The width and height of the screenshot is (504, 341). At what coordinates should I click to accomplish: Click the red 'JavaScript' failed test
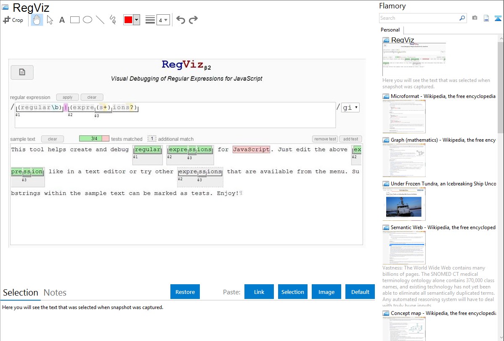(x=251, y=149)
